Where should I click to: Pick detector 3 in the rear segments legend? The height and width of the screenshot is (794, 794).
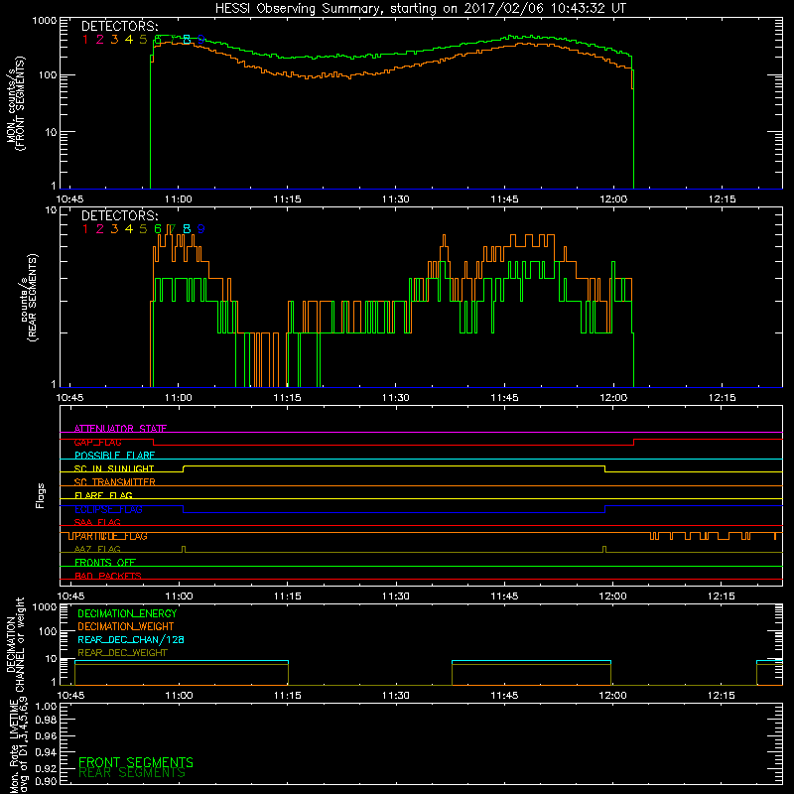pos(114,229)
